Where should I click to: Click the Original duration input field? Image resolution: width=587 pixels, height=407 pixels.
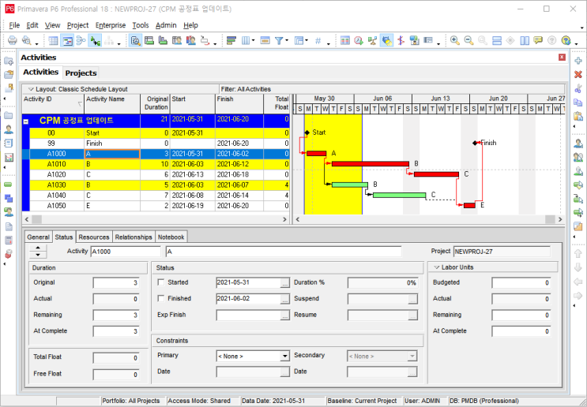coord(116,283)
